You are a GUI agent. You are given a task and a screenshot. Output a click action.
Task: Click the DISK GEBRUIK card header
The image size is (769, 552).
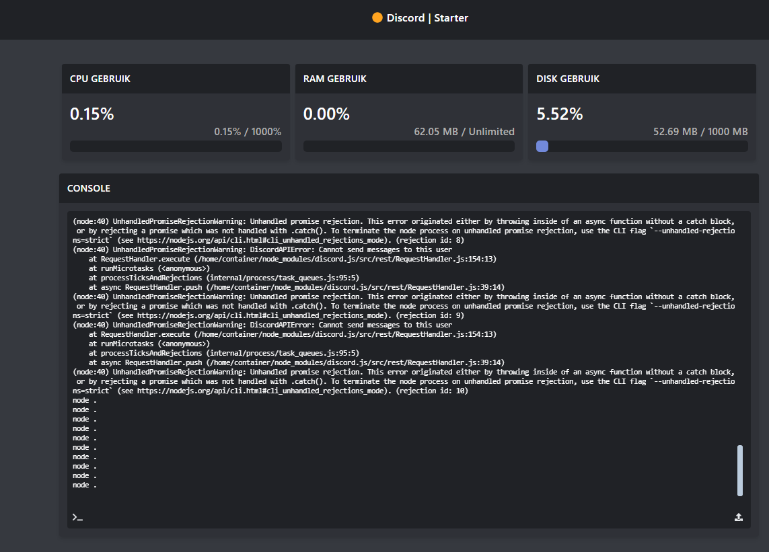pyautogui.click(x=568, y=79)
